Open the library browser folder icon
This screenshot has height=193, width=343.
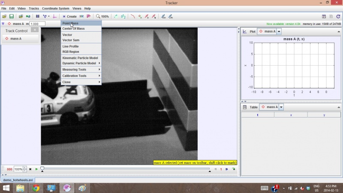21,16
